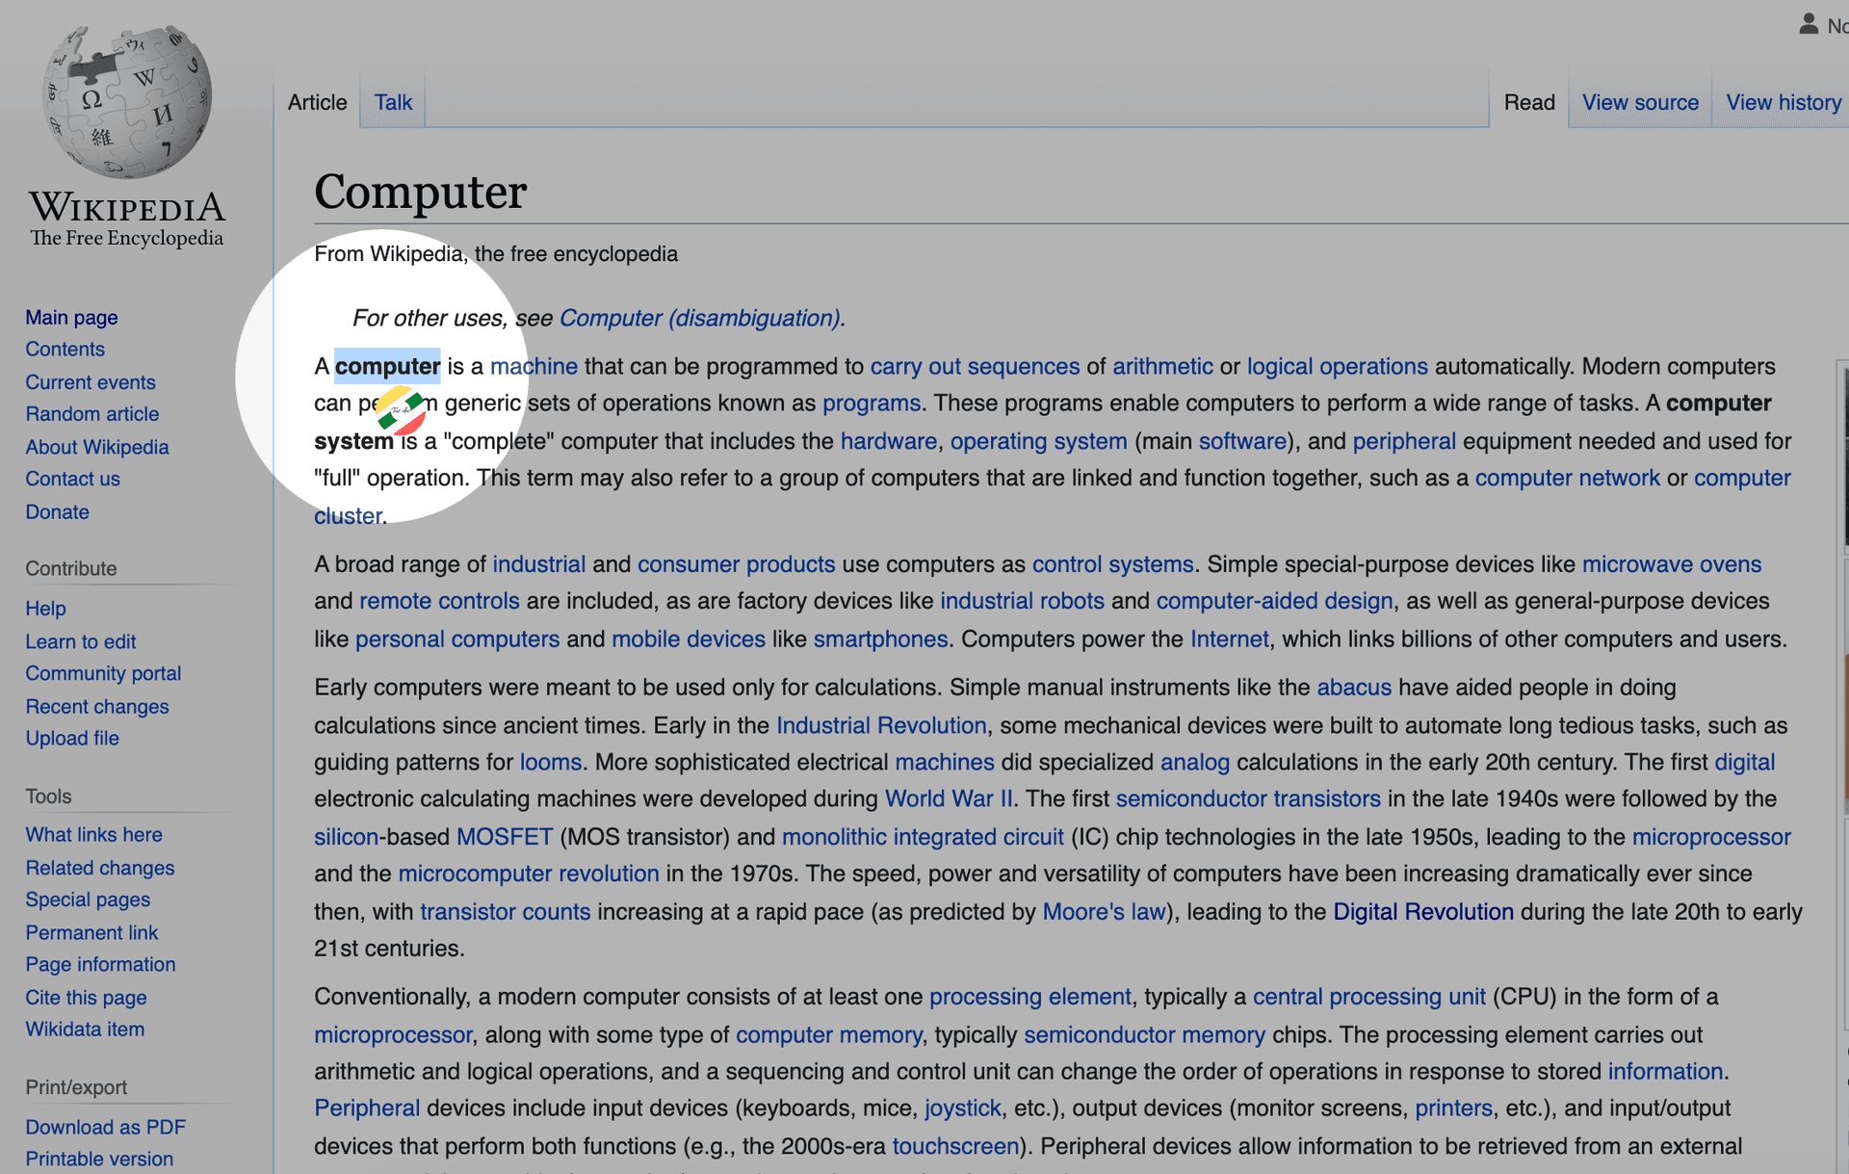Screen dimensions: 1849x1174
Task: Click the 'Donate' sidebar link
Action: (x=57, y=512)
